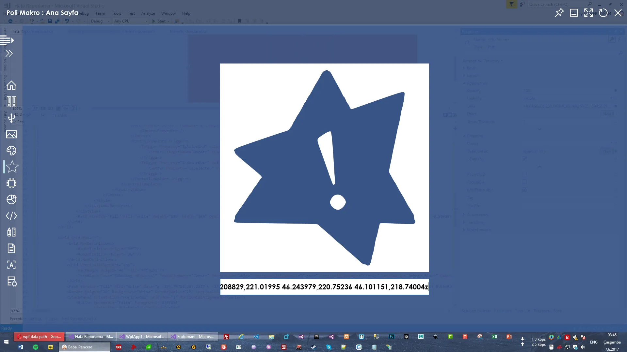627x352 pixels.
Task: Select the star icon in the sidebar
Action: [12, 167]
